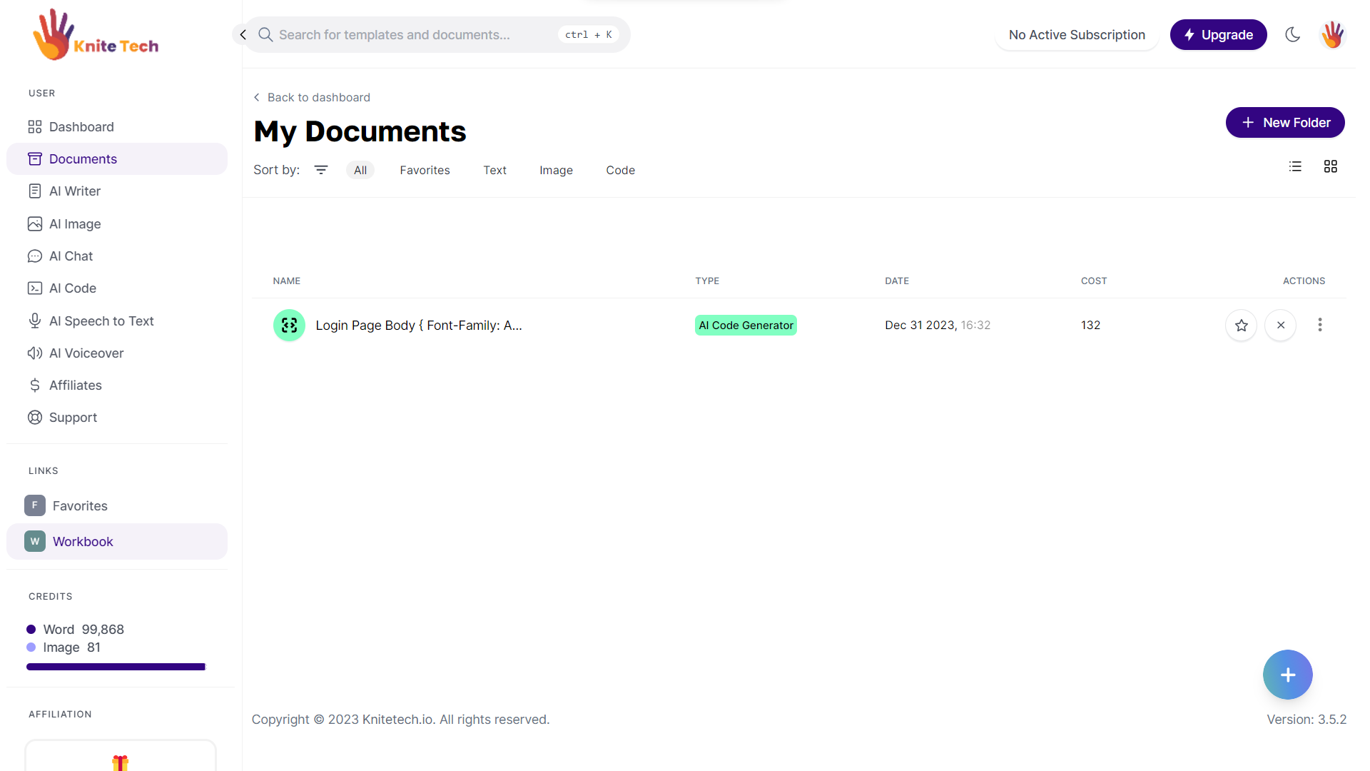Open AI Code terminal icon in sidebar

pos(34,288)
